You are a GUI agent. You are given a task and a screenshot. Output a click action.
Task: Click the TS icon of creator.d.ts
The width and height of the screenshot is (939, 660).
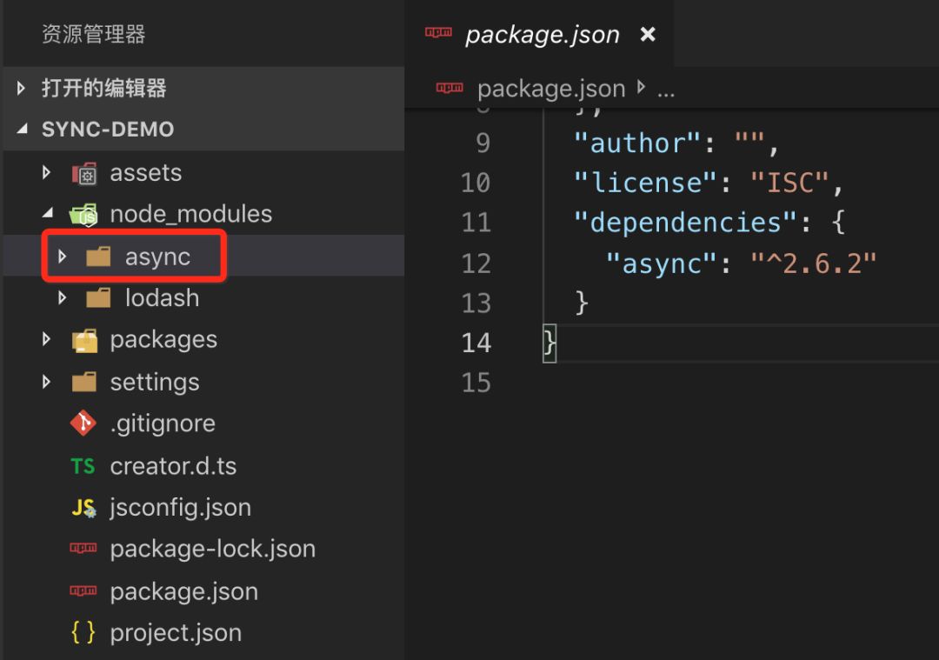click(83, 466)
